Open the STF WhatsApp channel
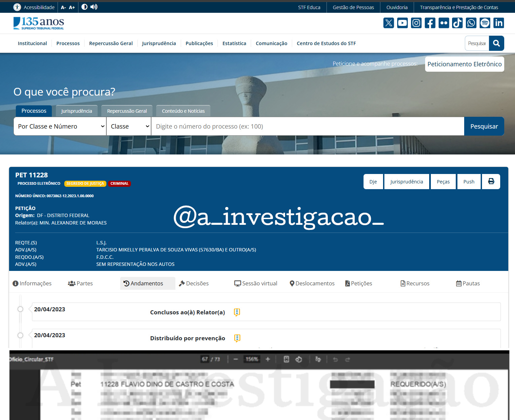The image size is (515, 420). click(x=471, y=23)
